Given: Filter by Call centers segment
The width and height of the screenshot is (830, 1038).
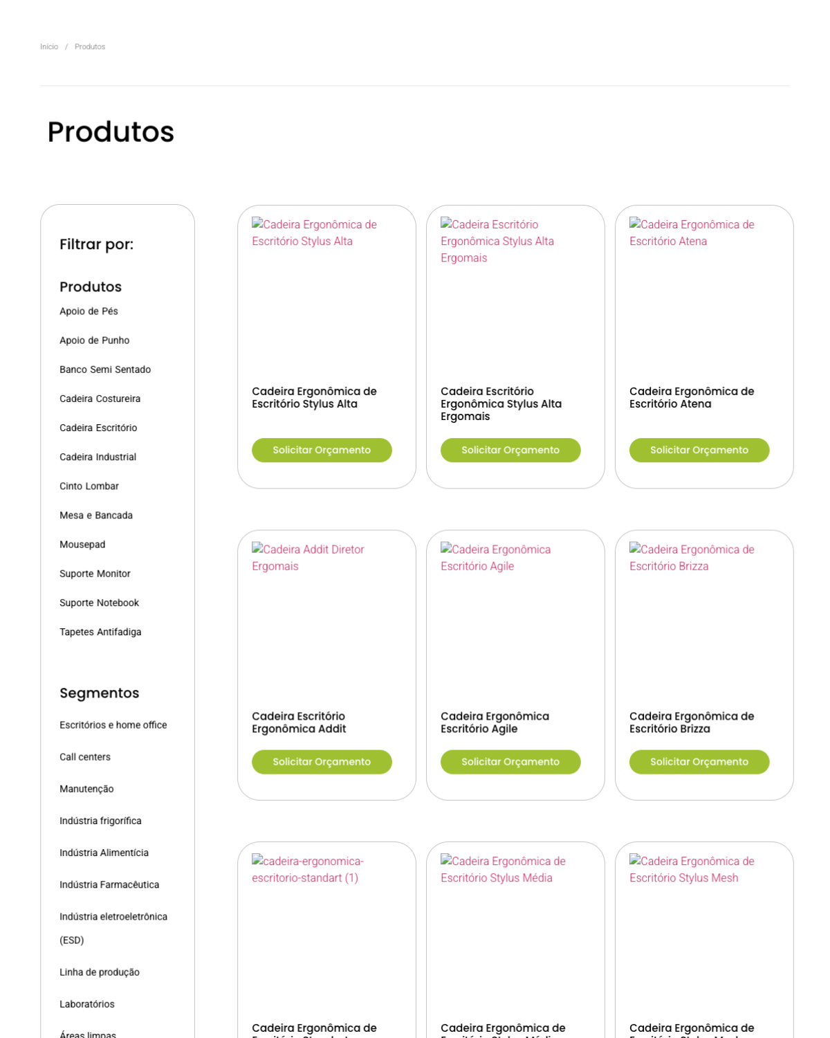Looking at the screenshot, I should click(85, 757).
